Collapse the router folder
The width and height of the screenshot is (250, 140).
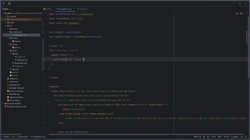pyautogui.click(x=8, y=38)
